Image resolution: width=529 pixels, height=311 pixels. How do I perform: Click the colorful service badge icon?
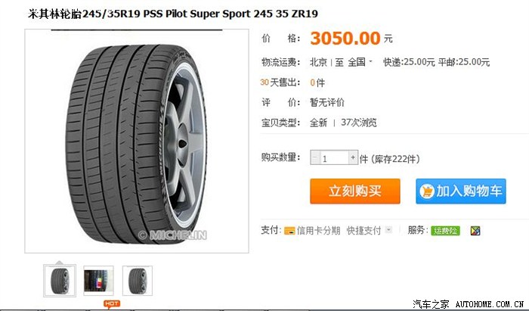[475, 231]
